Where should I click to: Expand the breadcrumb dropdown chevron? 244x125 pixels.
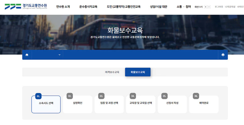(60, 55)
